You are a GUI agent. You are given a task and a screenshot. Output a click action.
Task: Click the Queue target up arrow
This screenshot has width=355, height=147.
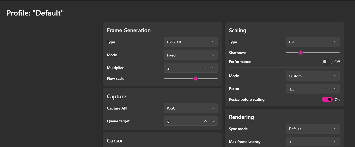coord(206,121)
